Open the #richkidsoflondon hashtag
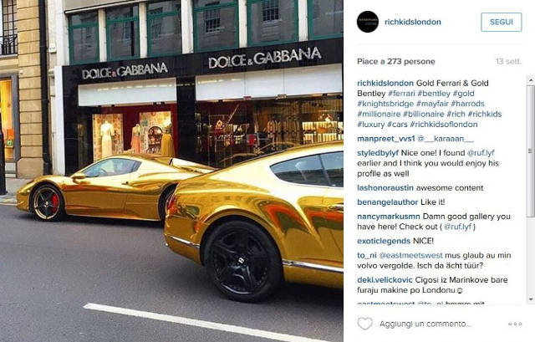Viewport: 535px width, 342px height. (444, 125)
